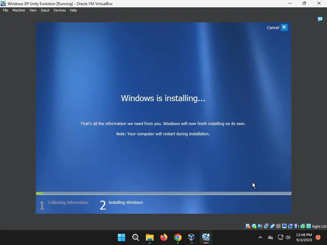Click the mouse integration status icon

tap(303, 226)
